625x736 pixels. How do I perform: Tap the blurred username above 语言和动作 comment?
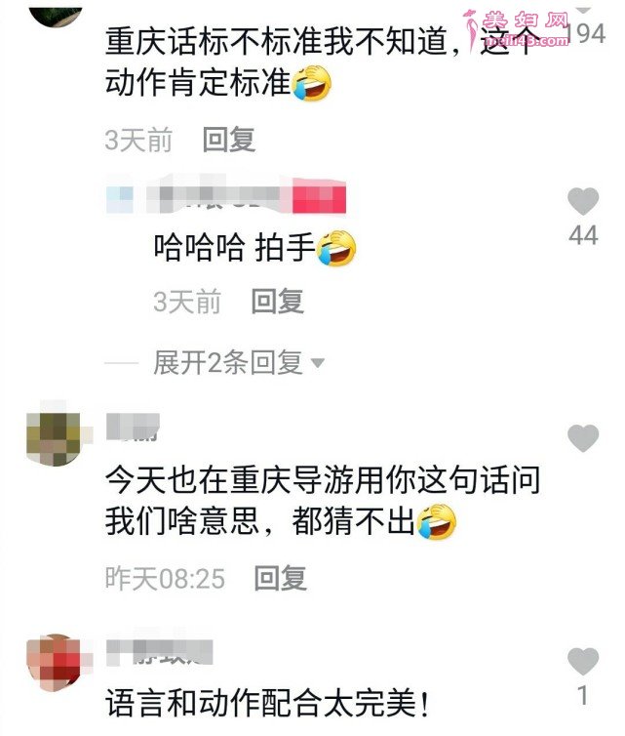[159, 652]
